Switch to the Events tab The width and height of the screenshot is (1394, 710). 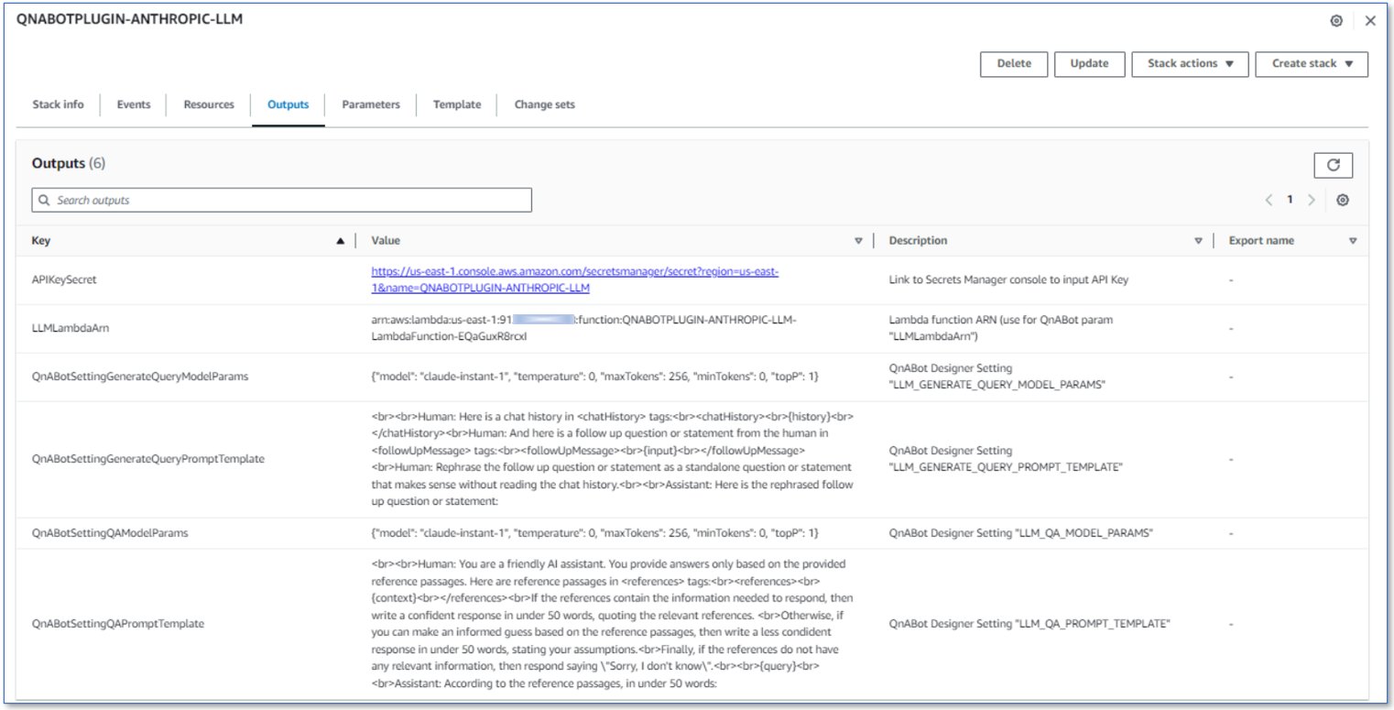(x=134, y=104)
